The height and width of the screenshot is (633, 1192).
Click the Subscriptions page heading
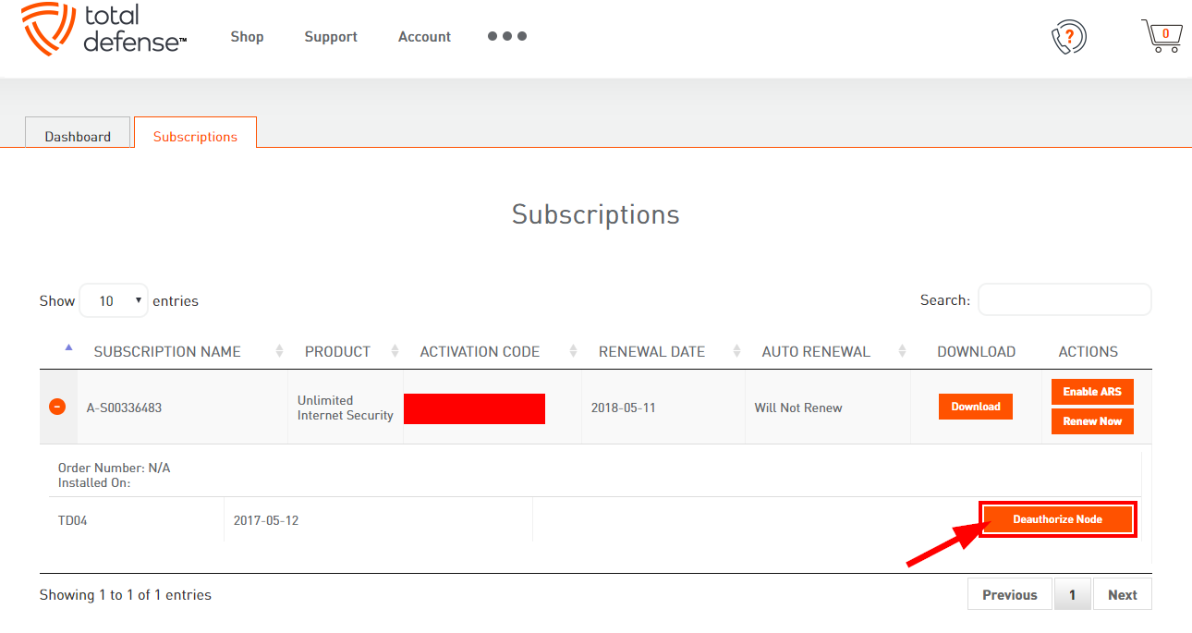(596, 214)
